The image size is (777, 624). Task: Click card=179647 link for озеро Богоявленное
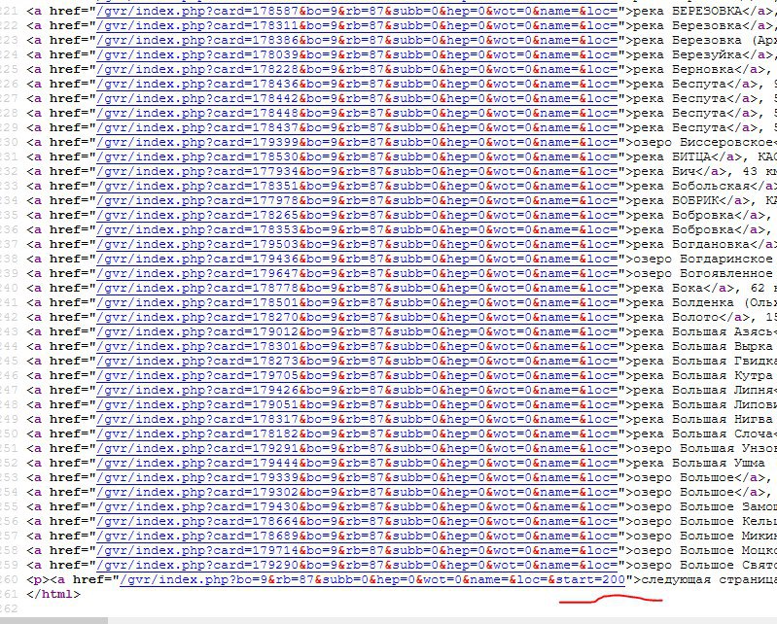[357, 273]
